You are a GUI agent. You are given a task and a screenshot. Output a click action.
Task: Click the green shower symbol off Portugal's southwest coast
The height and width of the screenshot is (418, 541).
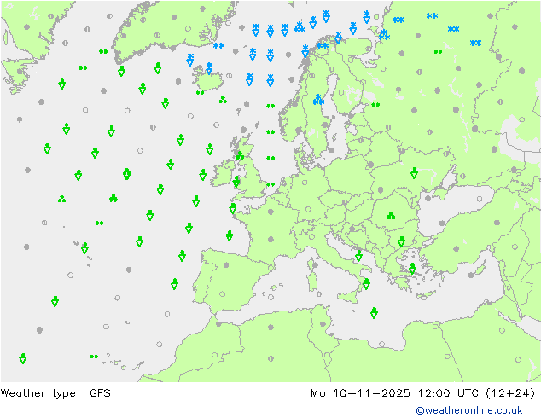click(x=174, y=284)
